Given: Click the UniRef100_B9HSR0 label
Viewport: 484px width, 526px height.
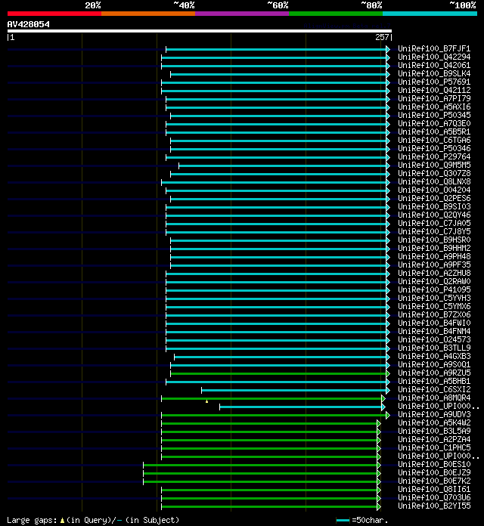Looking at the screenshot, I should pyautogui.click(x=434, y=240).
